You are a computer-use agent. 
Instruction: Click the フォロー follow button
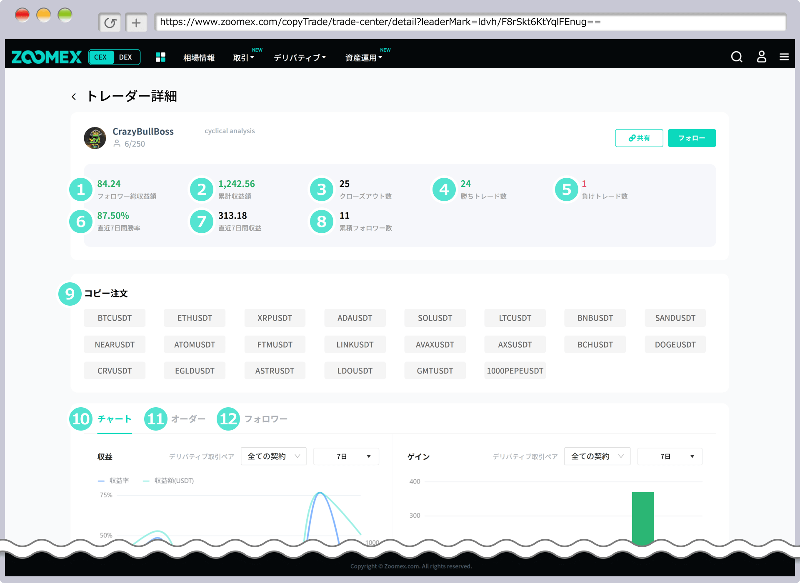pyautogui.click(x=692, y=138)
